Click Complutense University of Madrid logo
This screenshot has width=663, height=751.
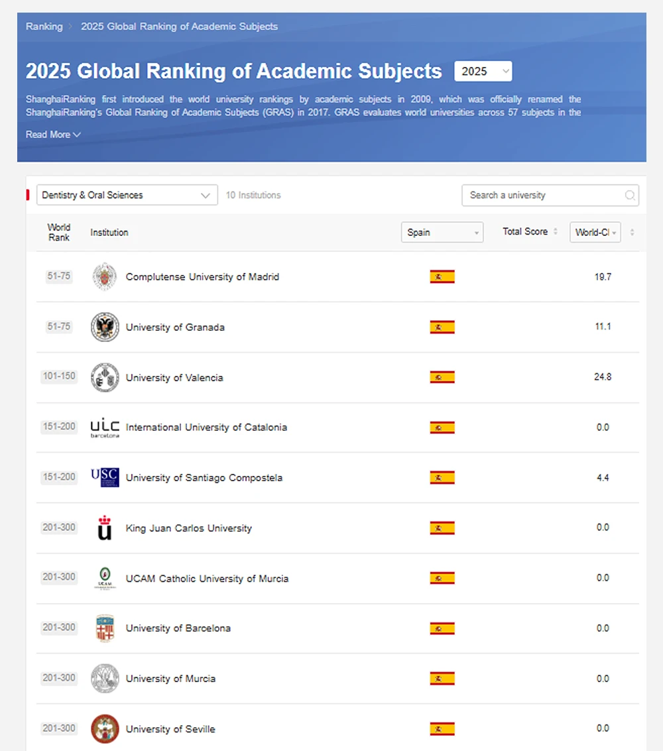point(105,276)
